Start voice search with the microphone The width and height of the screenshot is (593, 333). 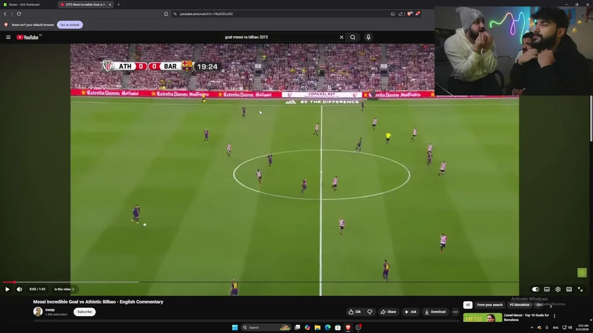pos(368,37)
